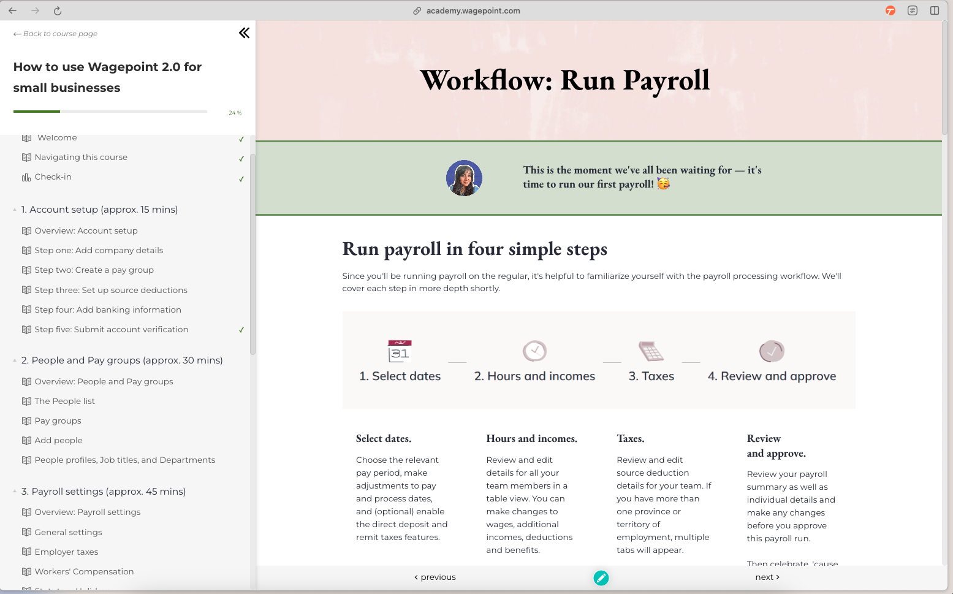Open the browser split view sidebar icon
This screenshot has height=594, width=953.
point(935,10)
